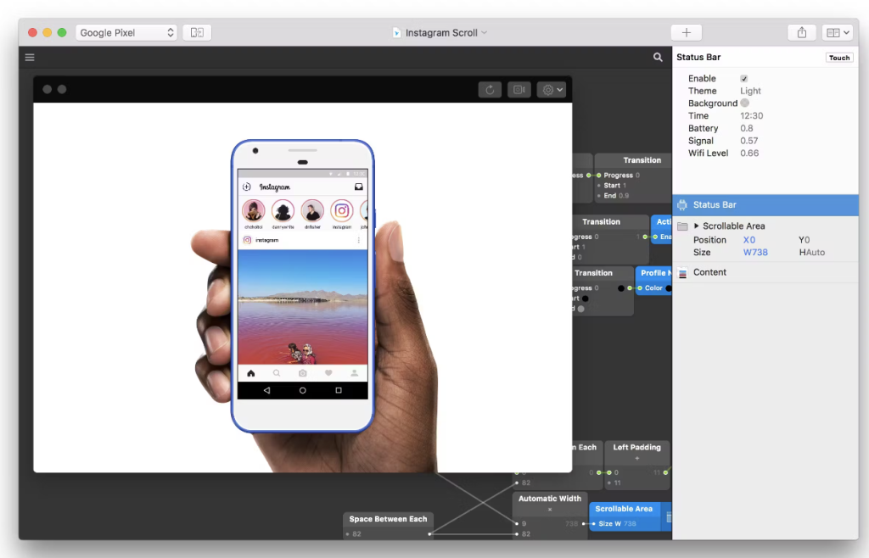The width and height of the screenshot is (869, 558).
Task: Click the Touch button in inspector
Action: 839,58
